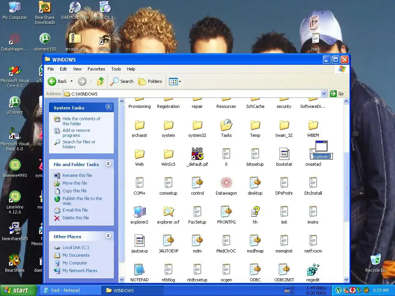This screenshot has height=296, width=395.
Task: Go to Local Disk (C:) link
Action: [76, 247]
